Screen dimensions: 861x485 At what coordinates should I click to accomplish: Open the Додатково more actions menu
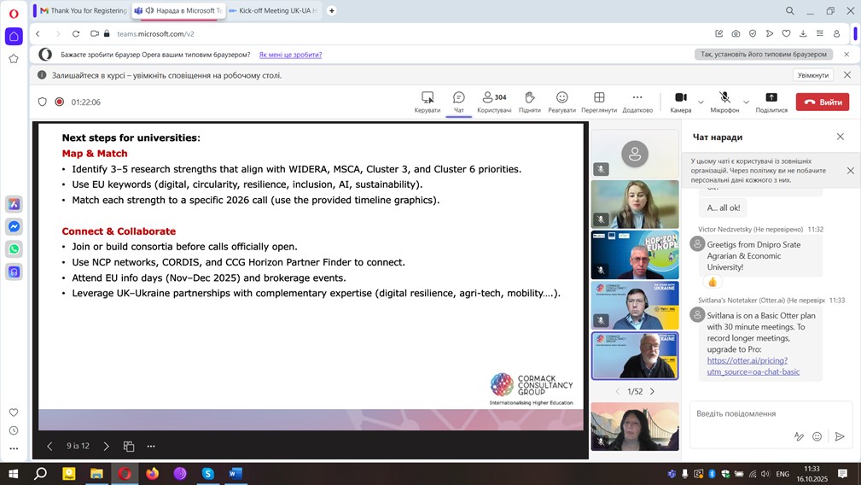point(637,98)
